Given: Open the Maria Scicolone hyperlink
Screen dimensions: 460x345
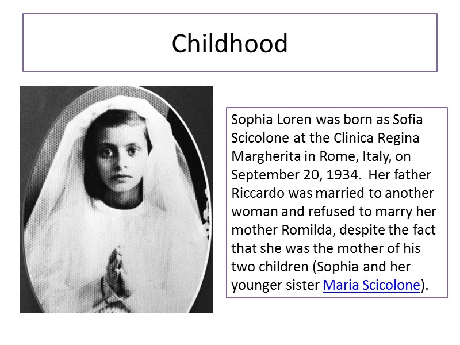Looking at the screenshot, I should click(x=371, y=285).
